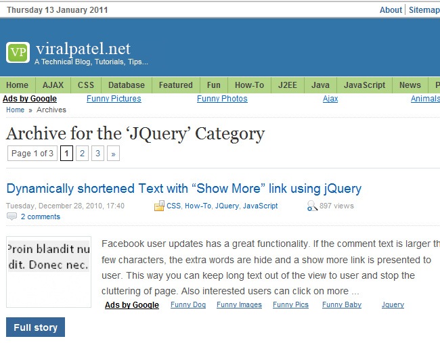
Task: Click the viralpatel.net site title
Action: [x=83, y=49]
